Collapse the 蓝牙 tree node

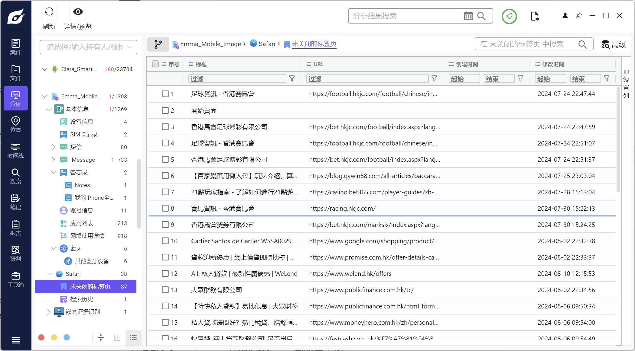point(54,248)
